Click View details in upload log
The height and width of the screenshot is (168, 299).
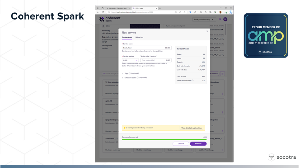(191, 128)
